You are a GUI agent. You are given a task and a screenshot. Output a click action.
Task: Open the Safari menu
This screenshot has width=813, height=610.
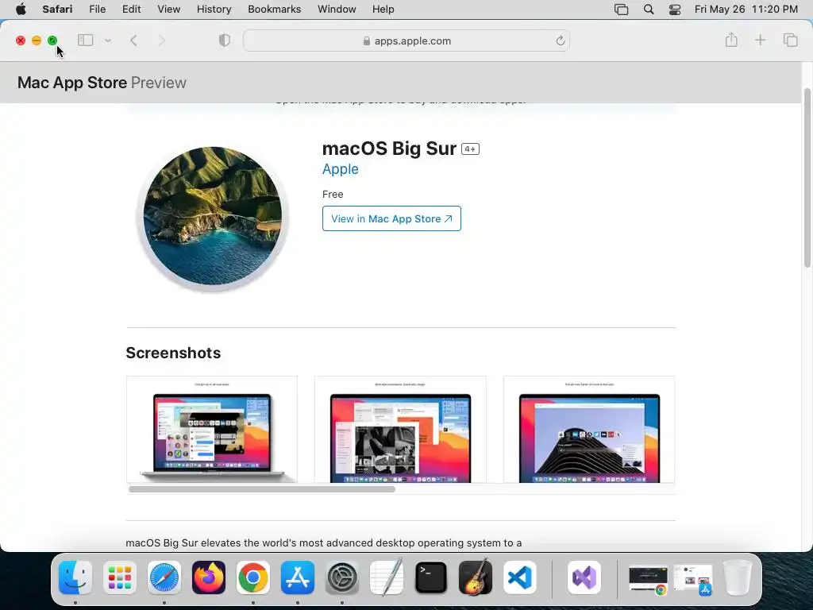[57, 9]
